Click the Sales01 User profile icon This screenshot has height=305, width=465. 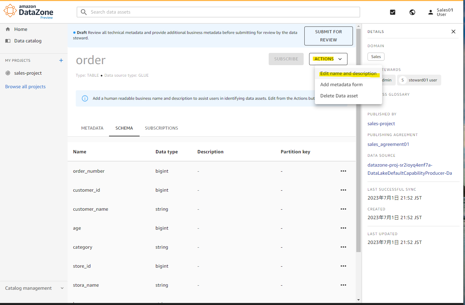pyautogui.click(x=431, y=12)
